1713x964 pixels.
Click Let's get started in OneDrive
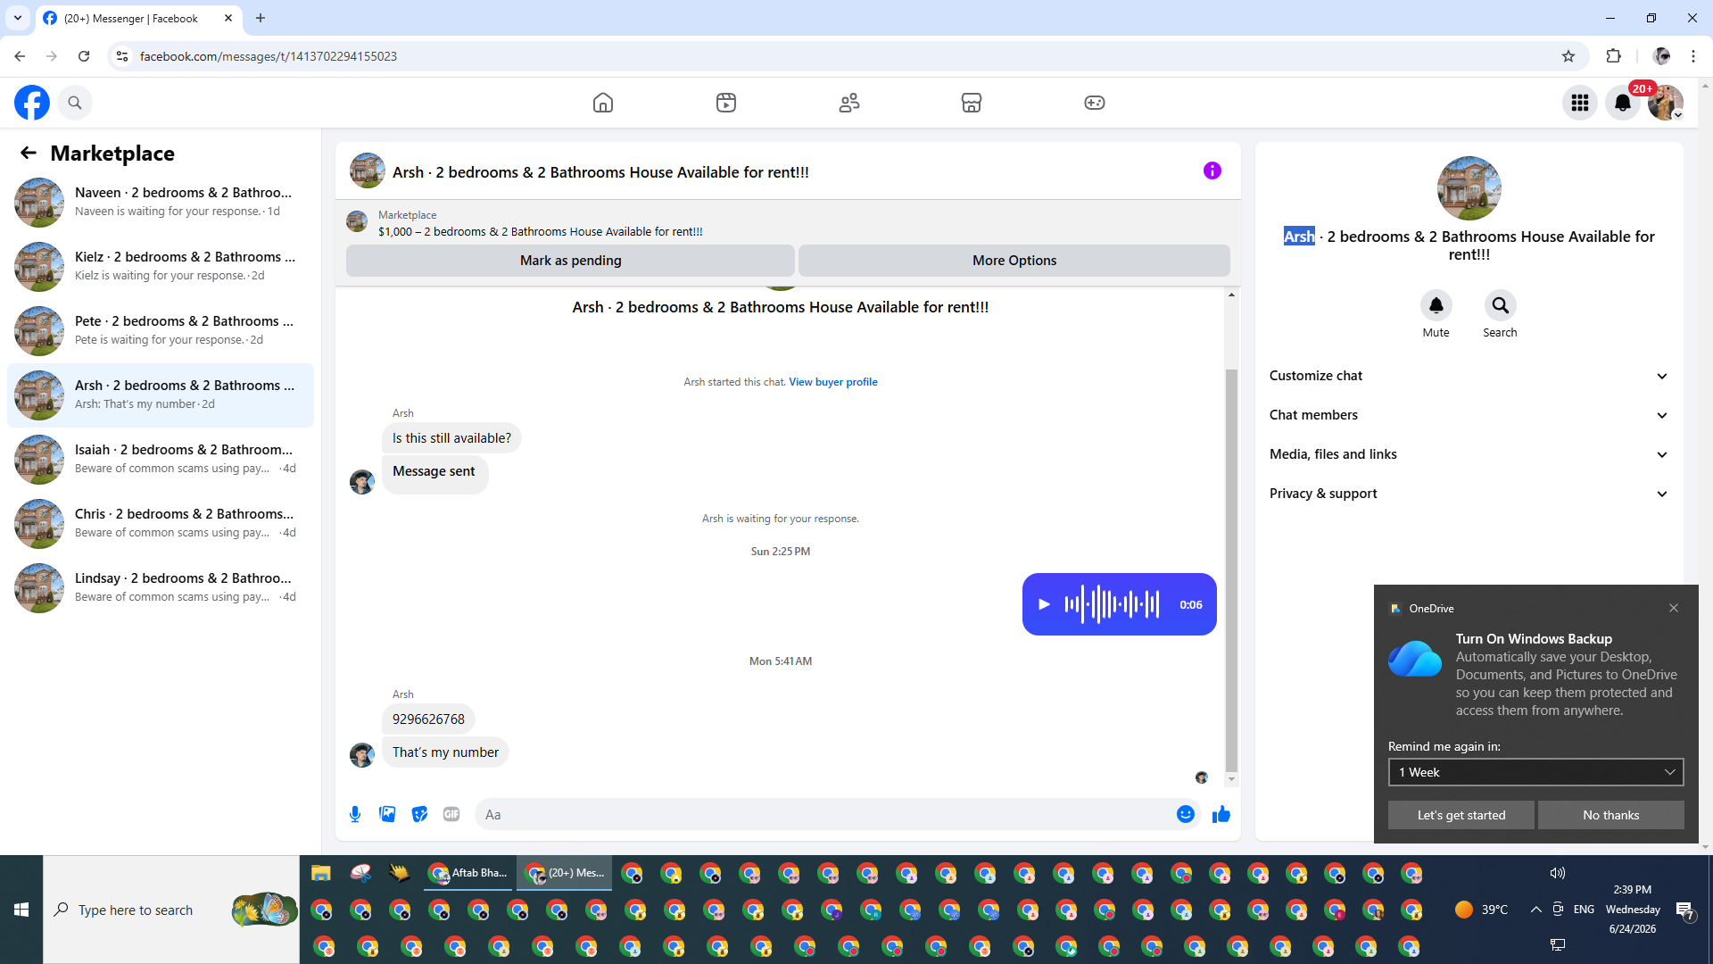pos(1461,815)
